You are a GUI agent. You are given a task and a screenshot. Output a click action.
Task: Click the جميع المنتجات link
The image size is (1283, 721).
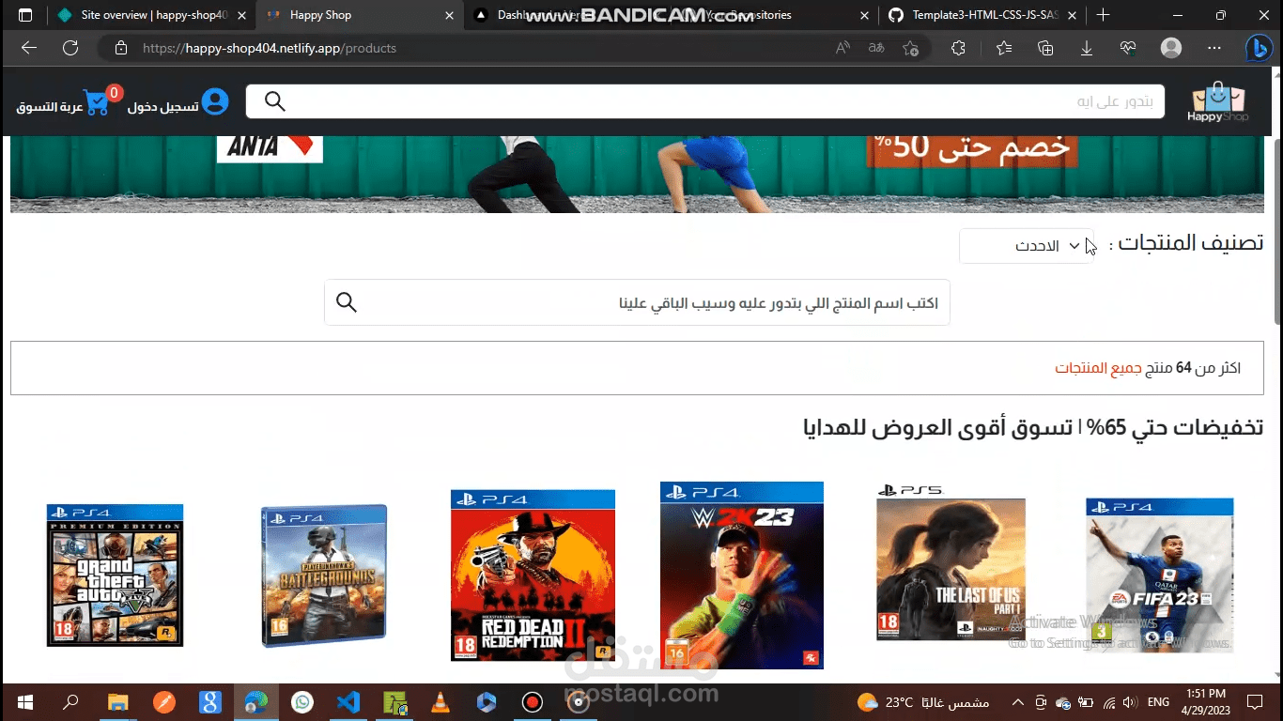pyautogui.click(x=1098, y=368)
